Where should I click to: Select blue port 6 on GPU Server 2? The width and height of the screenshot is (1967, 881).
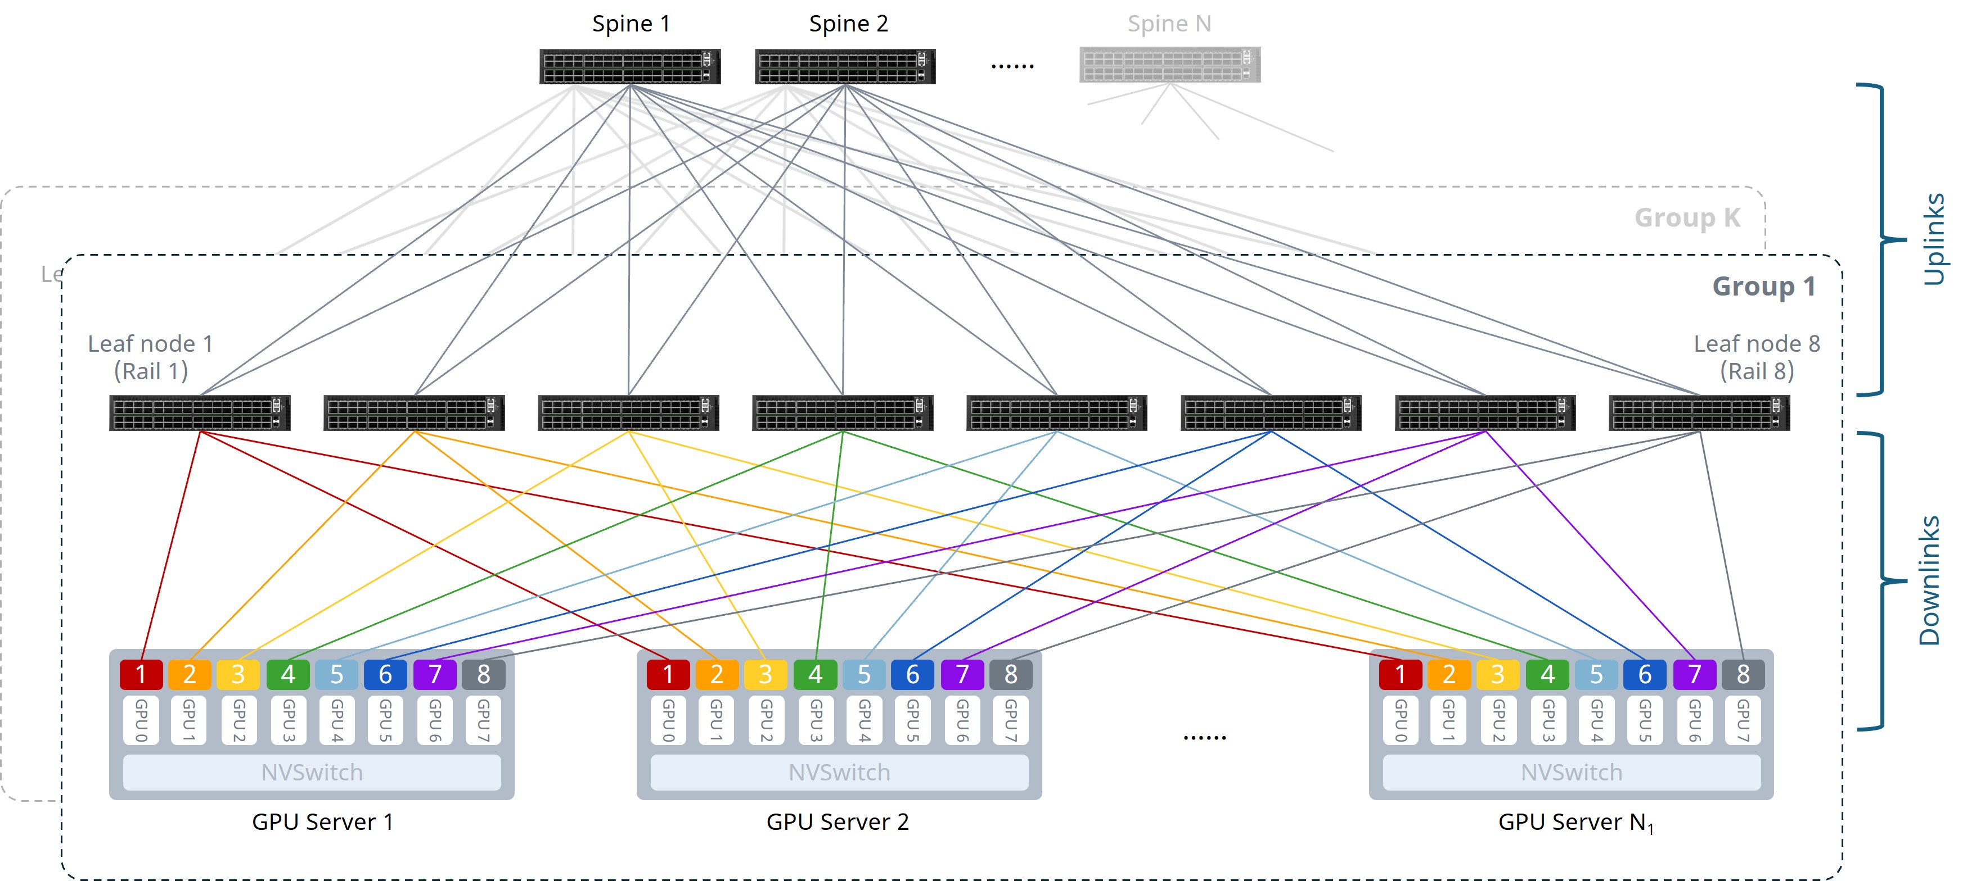(913, 674)
